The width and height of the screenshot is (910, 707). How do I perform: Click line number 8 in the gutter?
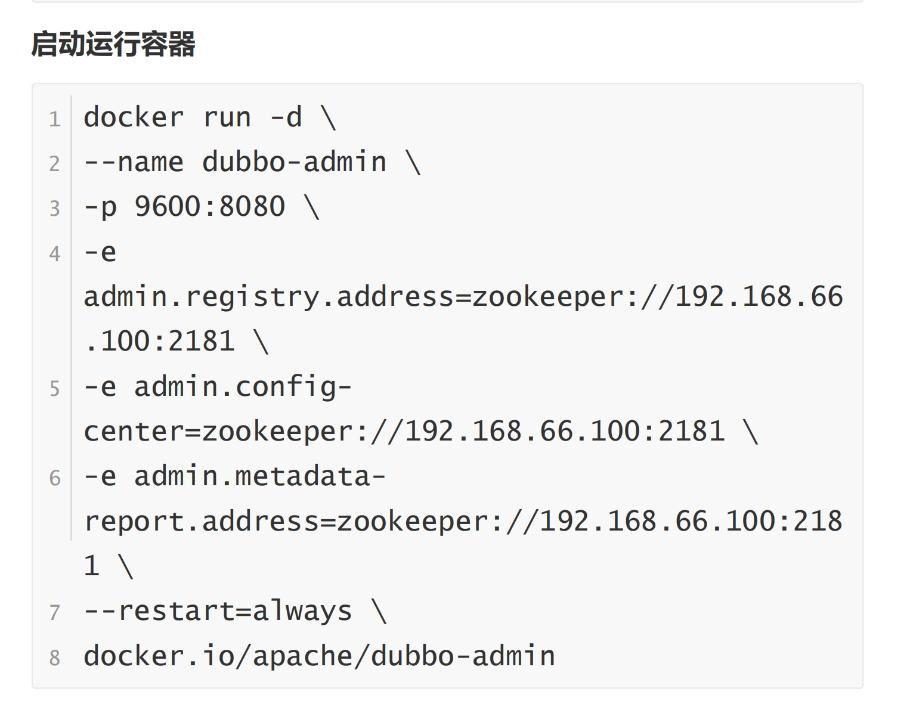(55, 658)
